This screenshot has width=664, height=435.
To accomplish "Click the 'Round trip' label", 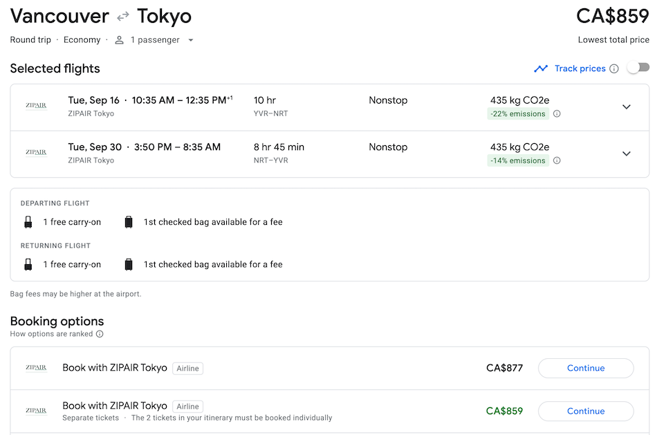I will [30, 40].
